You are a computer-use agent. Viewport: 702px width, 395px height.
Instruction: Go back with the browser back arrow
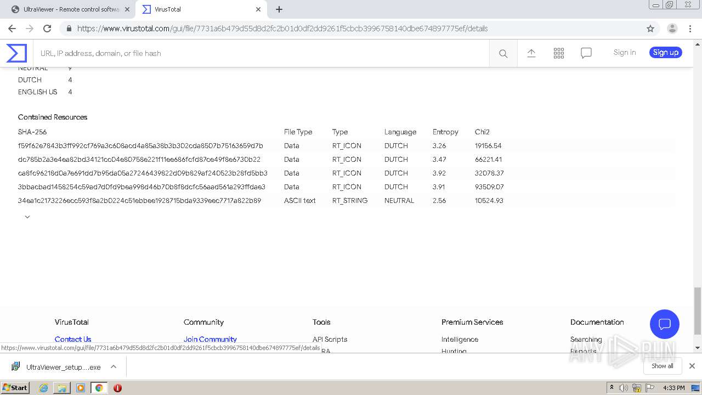(12, 29)
